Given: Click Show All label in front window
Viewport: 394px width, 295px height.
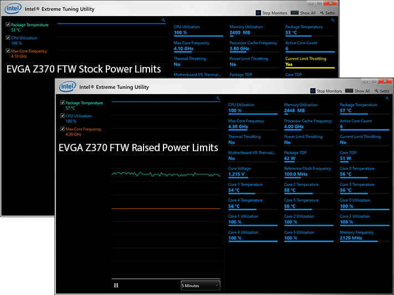Looking at the screenshot, I should click(x=362, y=91).
